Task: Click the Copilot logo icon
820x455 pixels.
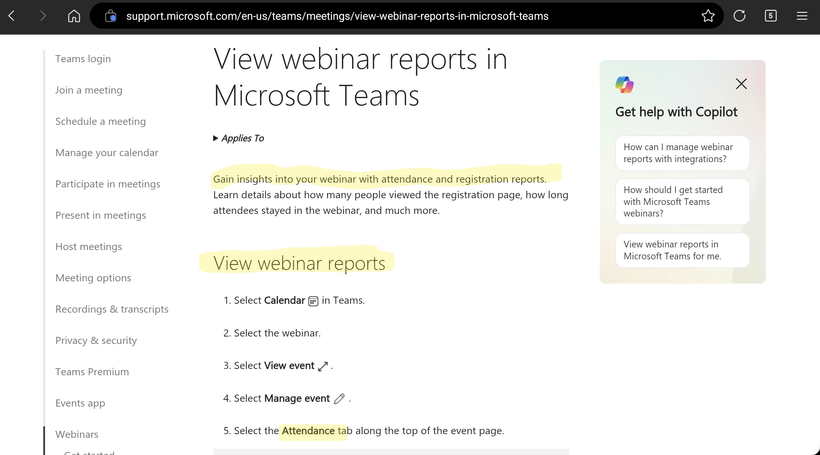Action: [625, 85]
